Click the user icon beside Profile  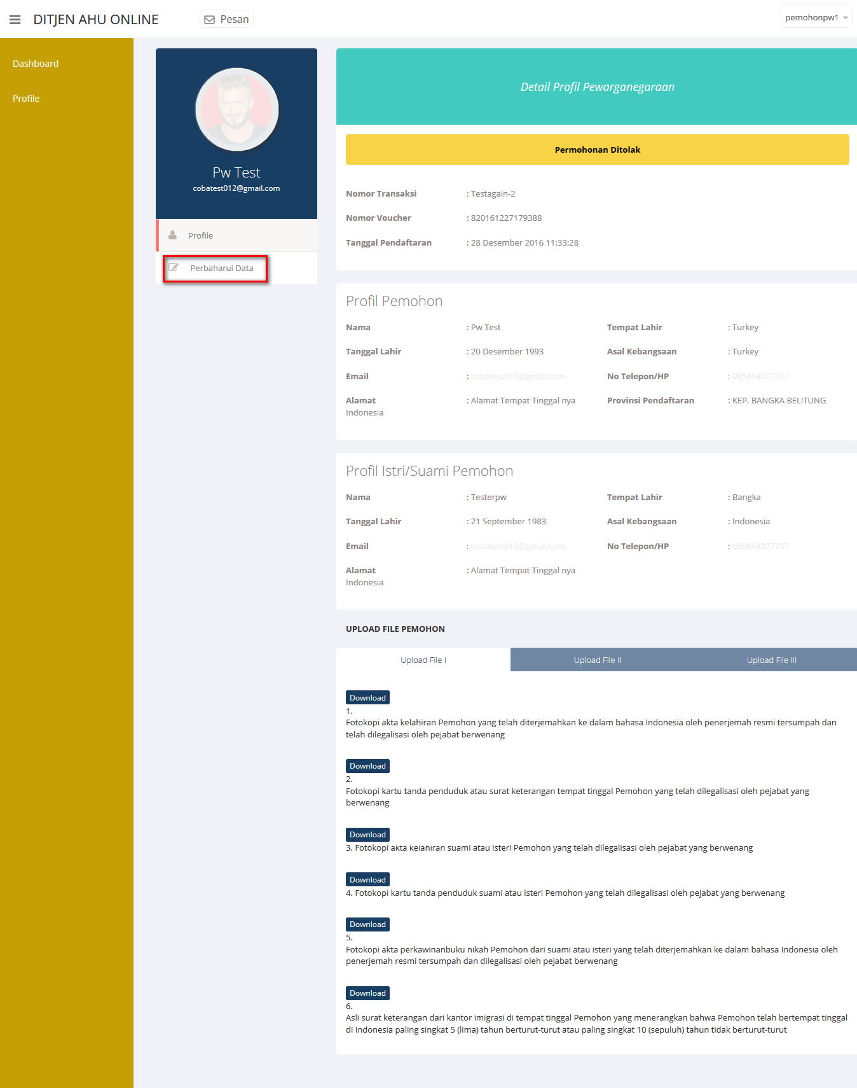pos(172,235)
